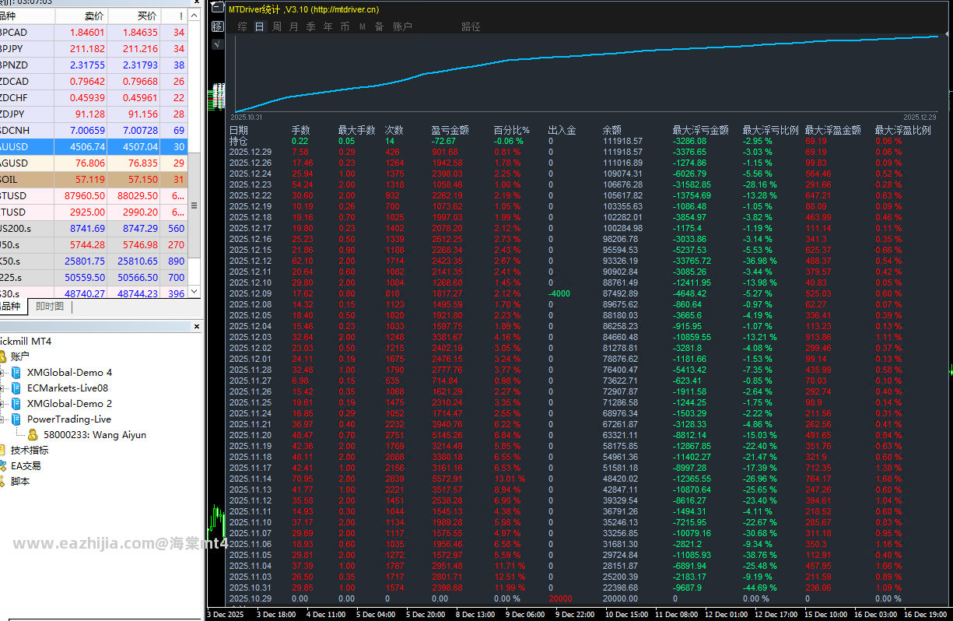Click the EA交易 expert advisors icon

point(3,465)
